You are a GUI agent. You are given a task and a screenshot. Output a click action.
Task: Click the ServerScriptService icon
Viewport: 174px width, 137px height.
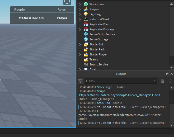[86, 34]
